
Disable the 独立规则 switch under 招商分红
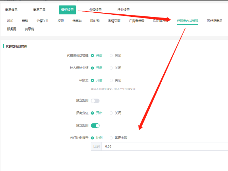(x=95, y=125)
